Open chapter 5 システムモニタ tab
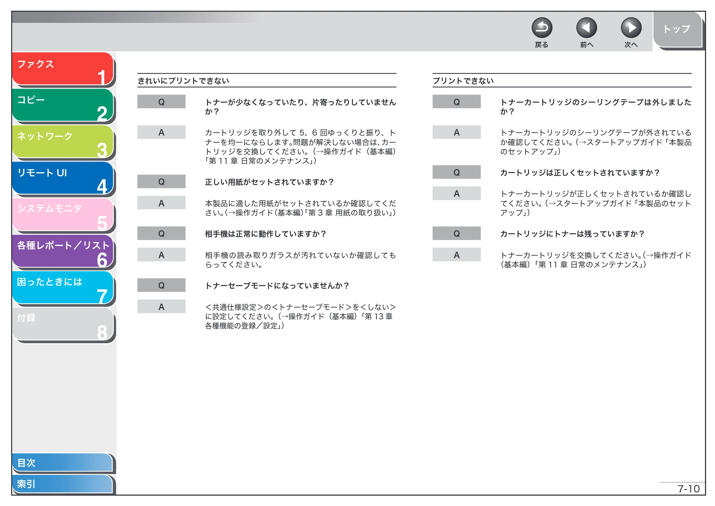715x506 pixels. (x=63, y=215)
